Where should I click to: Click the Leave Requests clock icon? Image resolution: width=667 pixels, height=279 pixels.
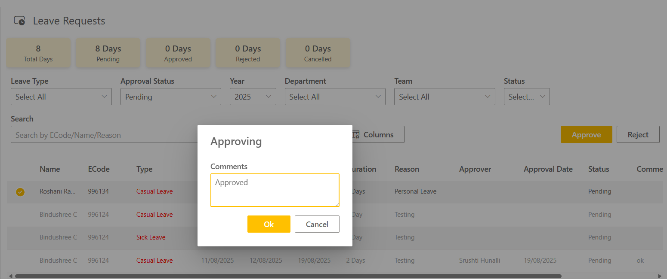(19, 21)
